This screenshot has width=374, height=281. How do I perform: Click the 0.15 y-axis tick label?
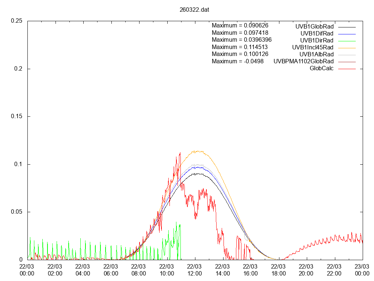tap(17, 117)
